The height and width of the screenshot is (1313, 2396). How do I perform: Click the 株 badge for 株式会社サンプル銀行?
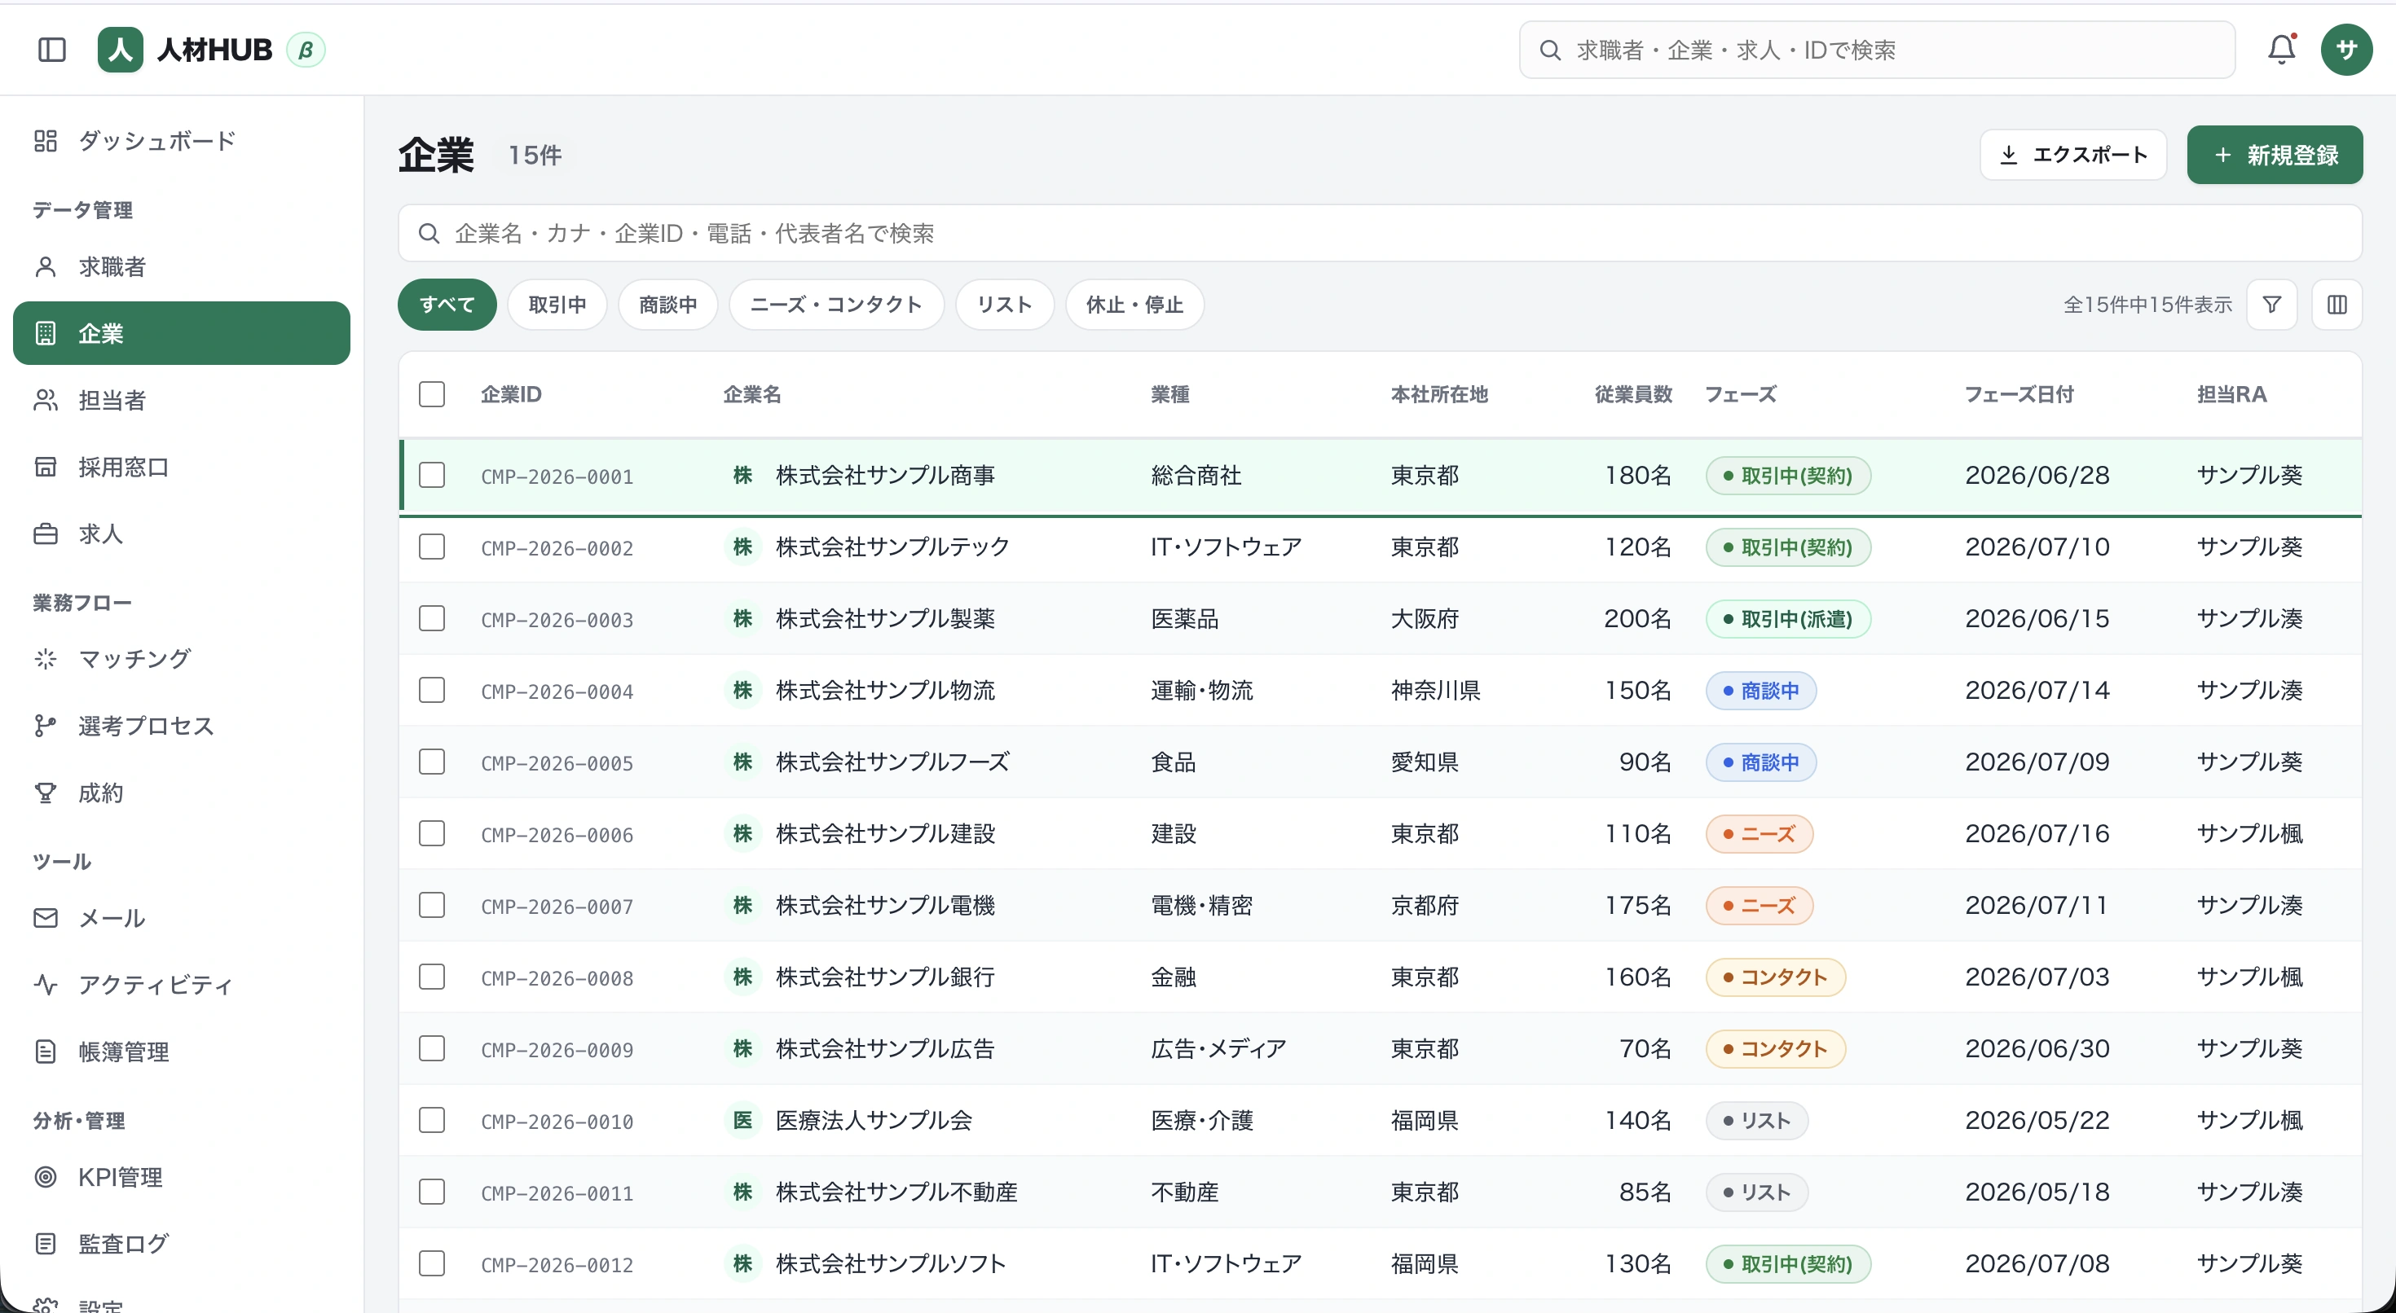(742, 977)
